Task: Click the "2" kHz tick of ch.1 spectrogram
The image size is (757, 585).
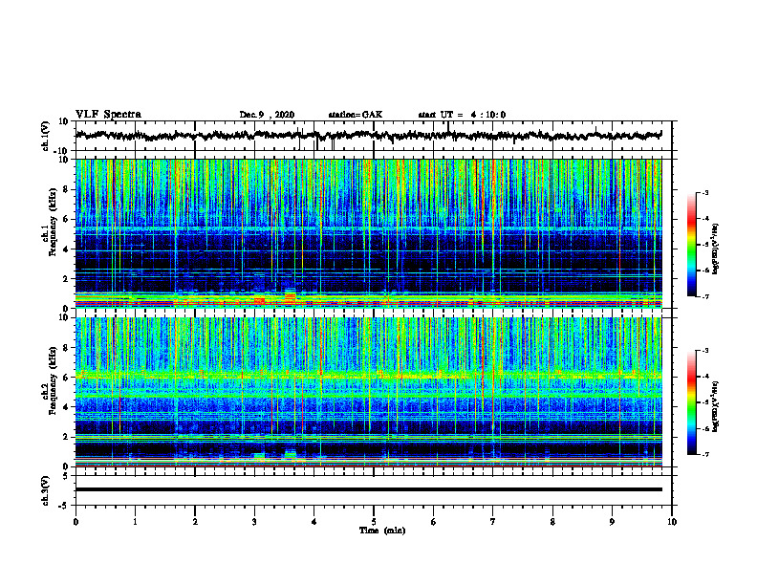Action: pyautogui.click(x=67, y=279)
